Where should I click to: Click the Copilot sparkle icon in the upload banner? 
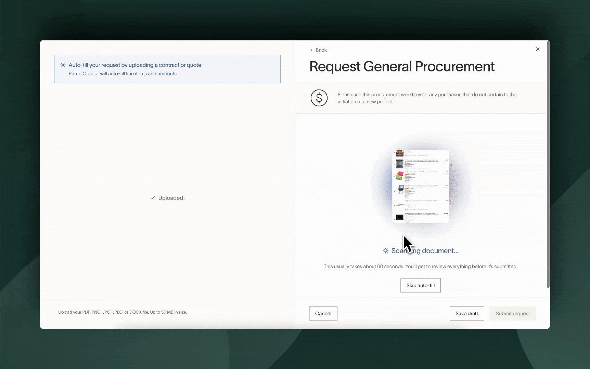click(63, 65)
